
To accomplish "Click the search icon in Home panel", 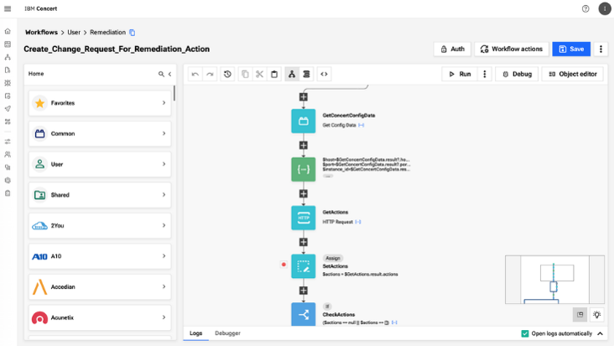I will point(161,74).
